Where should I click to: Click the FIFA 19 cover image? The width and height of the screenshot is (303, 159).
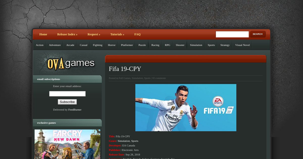click(x=186, y=108)
